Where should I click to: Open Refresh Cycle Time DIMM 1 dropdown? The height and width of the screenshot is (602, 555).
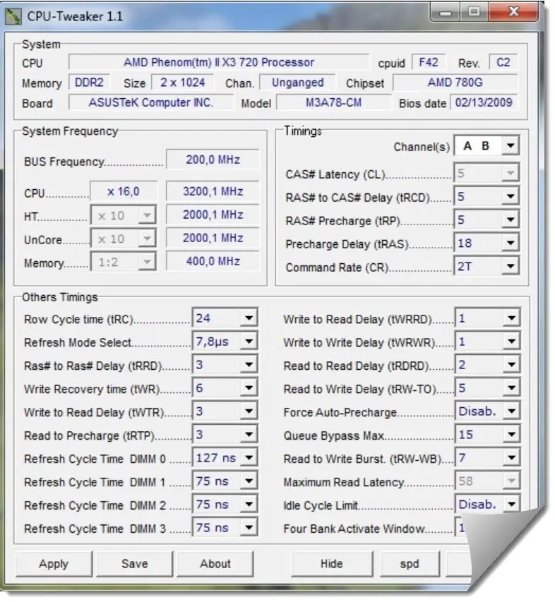click(225, 481)
